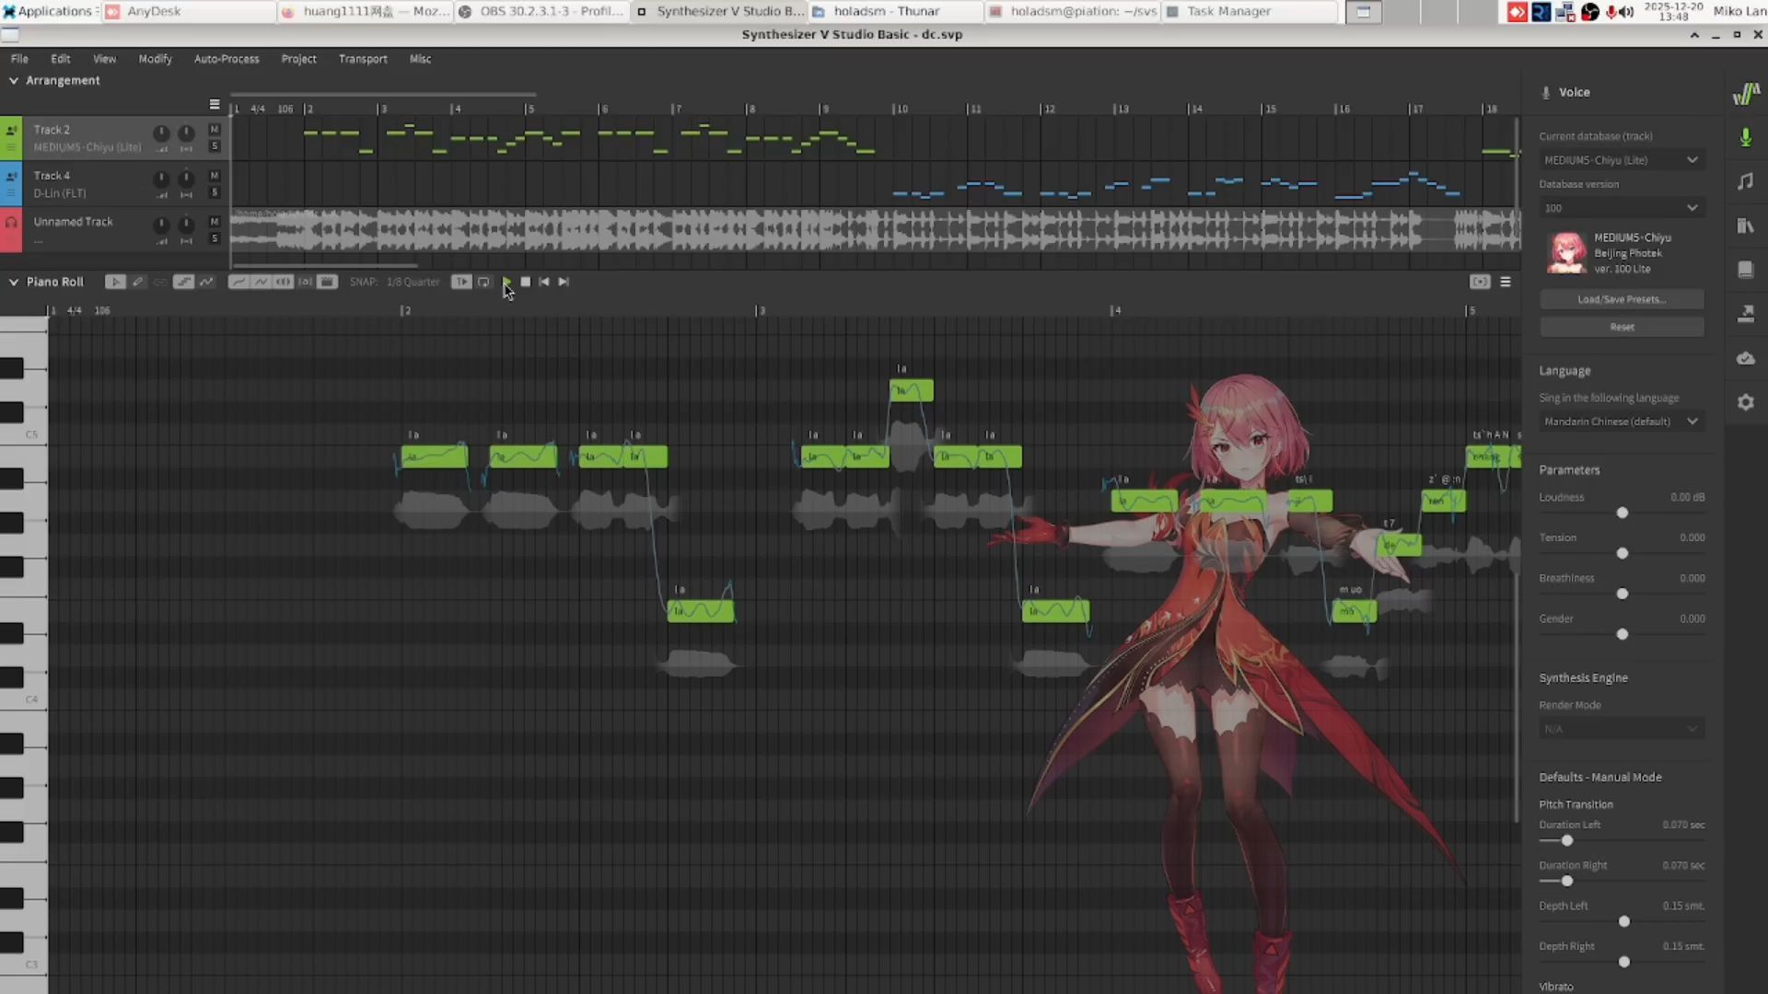
Task: Click the Load/Save Presets button
Action: [1621, 299]
